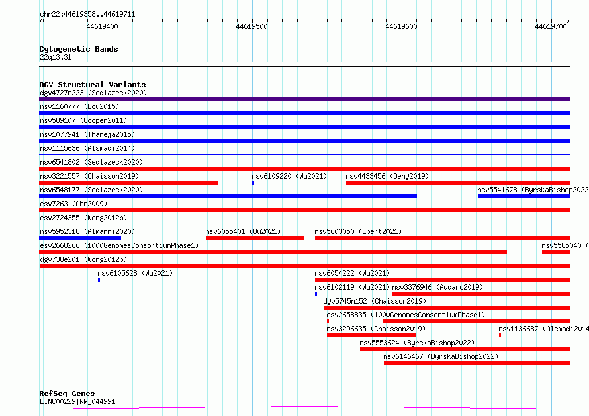Click dgv738e201 (Wong2012b) label
Image resolution: width=589 pixels, height=416 pixels.
point(83,259)
